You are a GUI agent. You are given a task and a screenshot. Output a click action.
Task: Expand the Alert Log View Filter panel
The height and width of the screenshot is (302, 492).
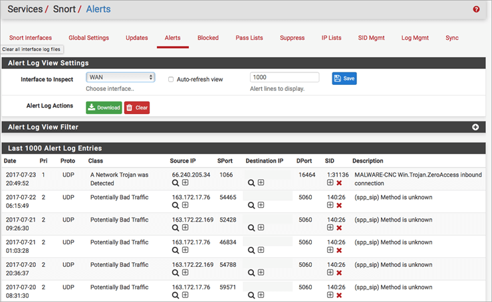[x=475, y=127]
